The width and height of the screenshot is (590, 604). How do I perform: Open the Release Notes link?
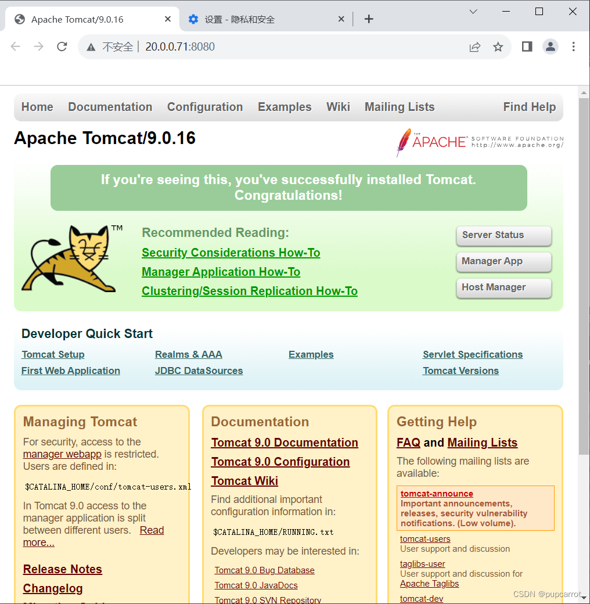62,569
